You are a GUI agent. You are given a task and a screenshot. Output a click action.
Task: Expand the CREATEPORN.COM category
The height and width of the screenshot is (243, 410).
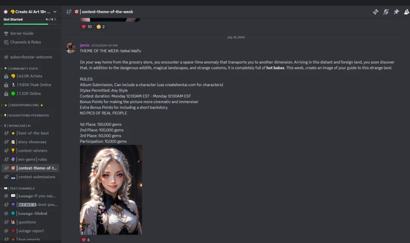pos(22,105)
